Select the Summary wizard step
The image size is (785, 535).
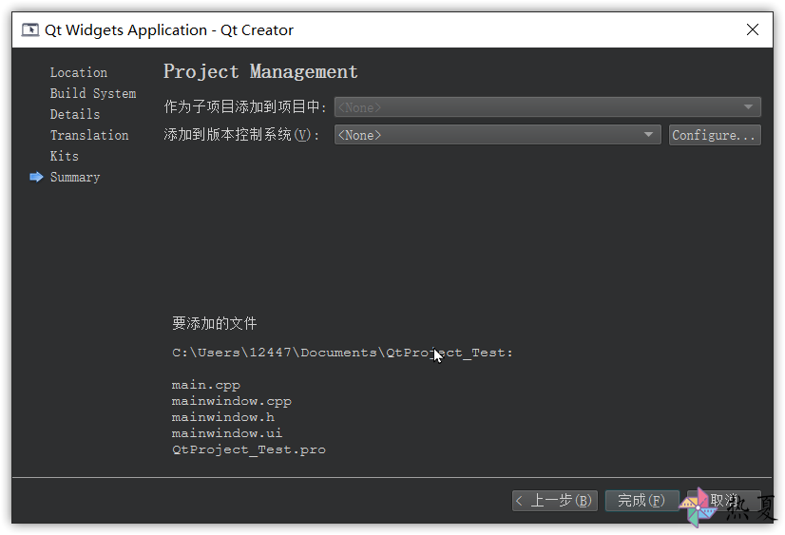tap(75, 177)
